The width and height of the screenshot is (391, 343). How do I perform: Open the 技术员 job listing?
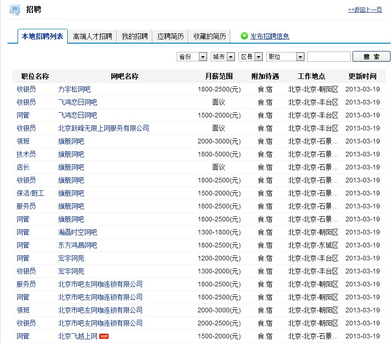(x=26, y=154)
